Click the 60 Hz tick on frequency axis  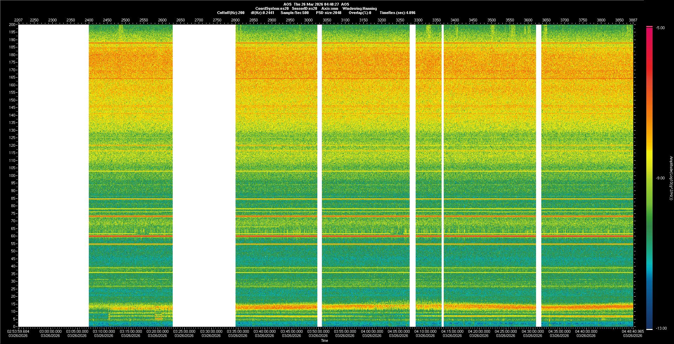pos(13,236)
